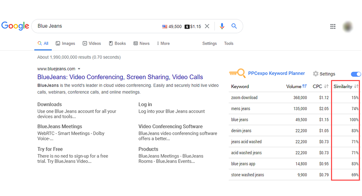Image resolution: width=362 pixels, height=196 pixels.
Task: Open the BlueJeans Video Conferencing result title
Action: tap(120, 77)
